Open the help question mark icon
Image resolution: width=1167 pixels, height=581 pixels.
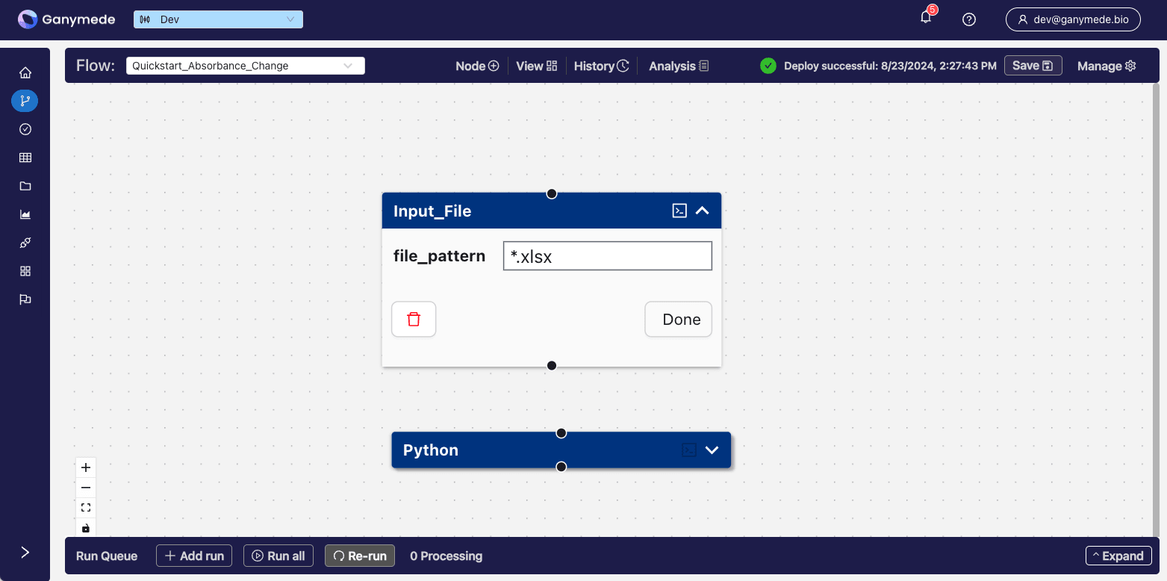[969, 19]
